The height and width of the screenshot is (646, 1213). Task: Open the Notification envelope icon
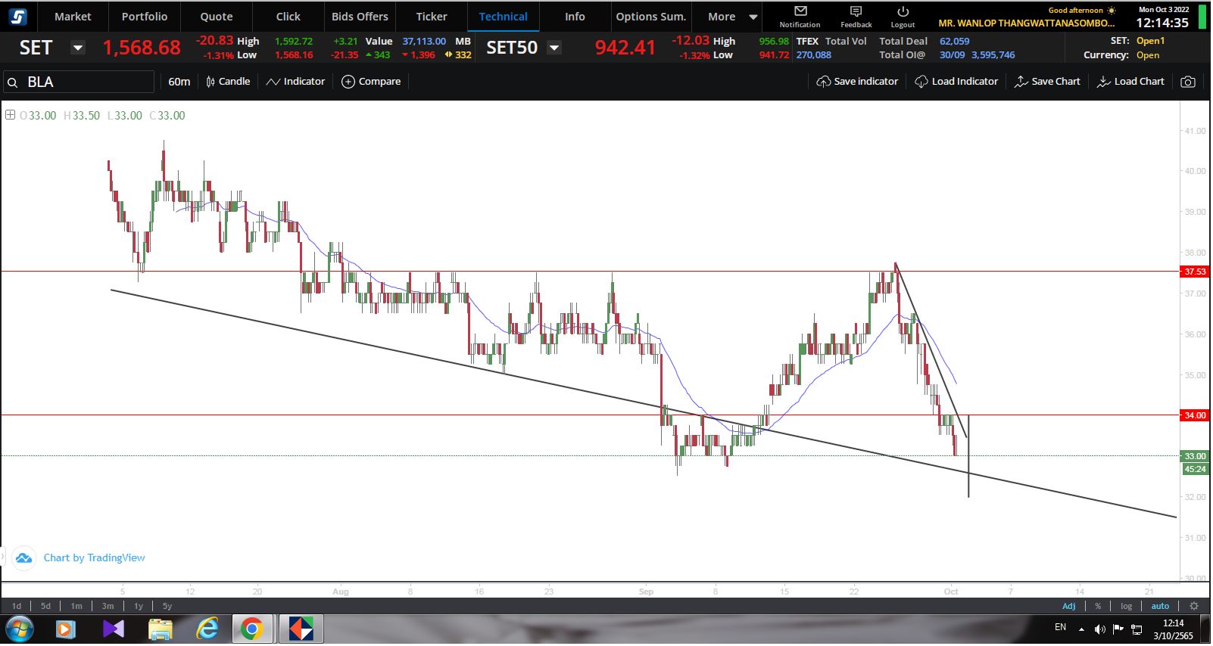point(800,11)
